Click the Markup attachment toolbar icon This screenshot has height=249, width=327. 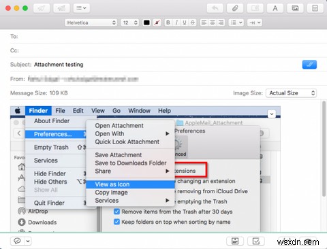255,8
